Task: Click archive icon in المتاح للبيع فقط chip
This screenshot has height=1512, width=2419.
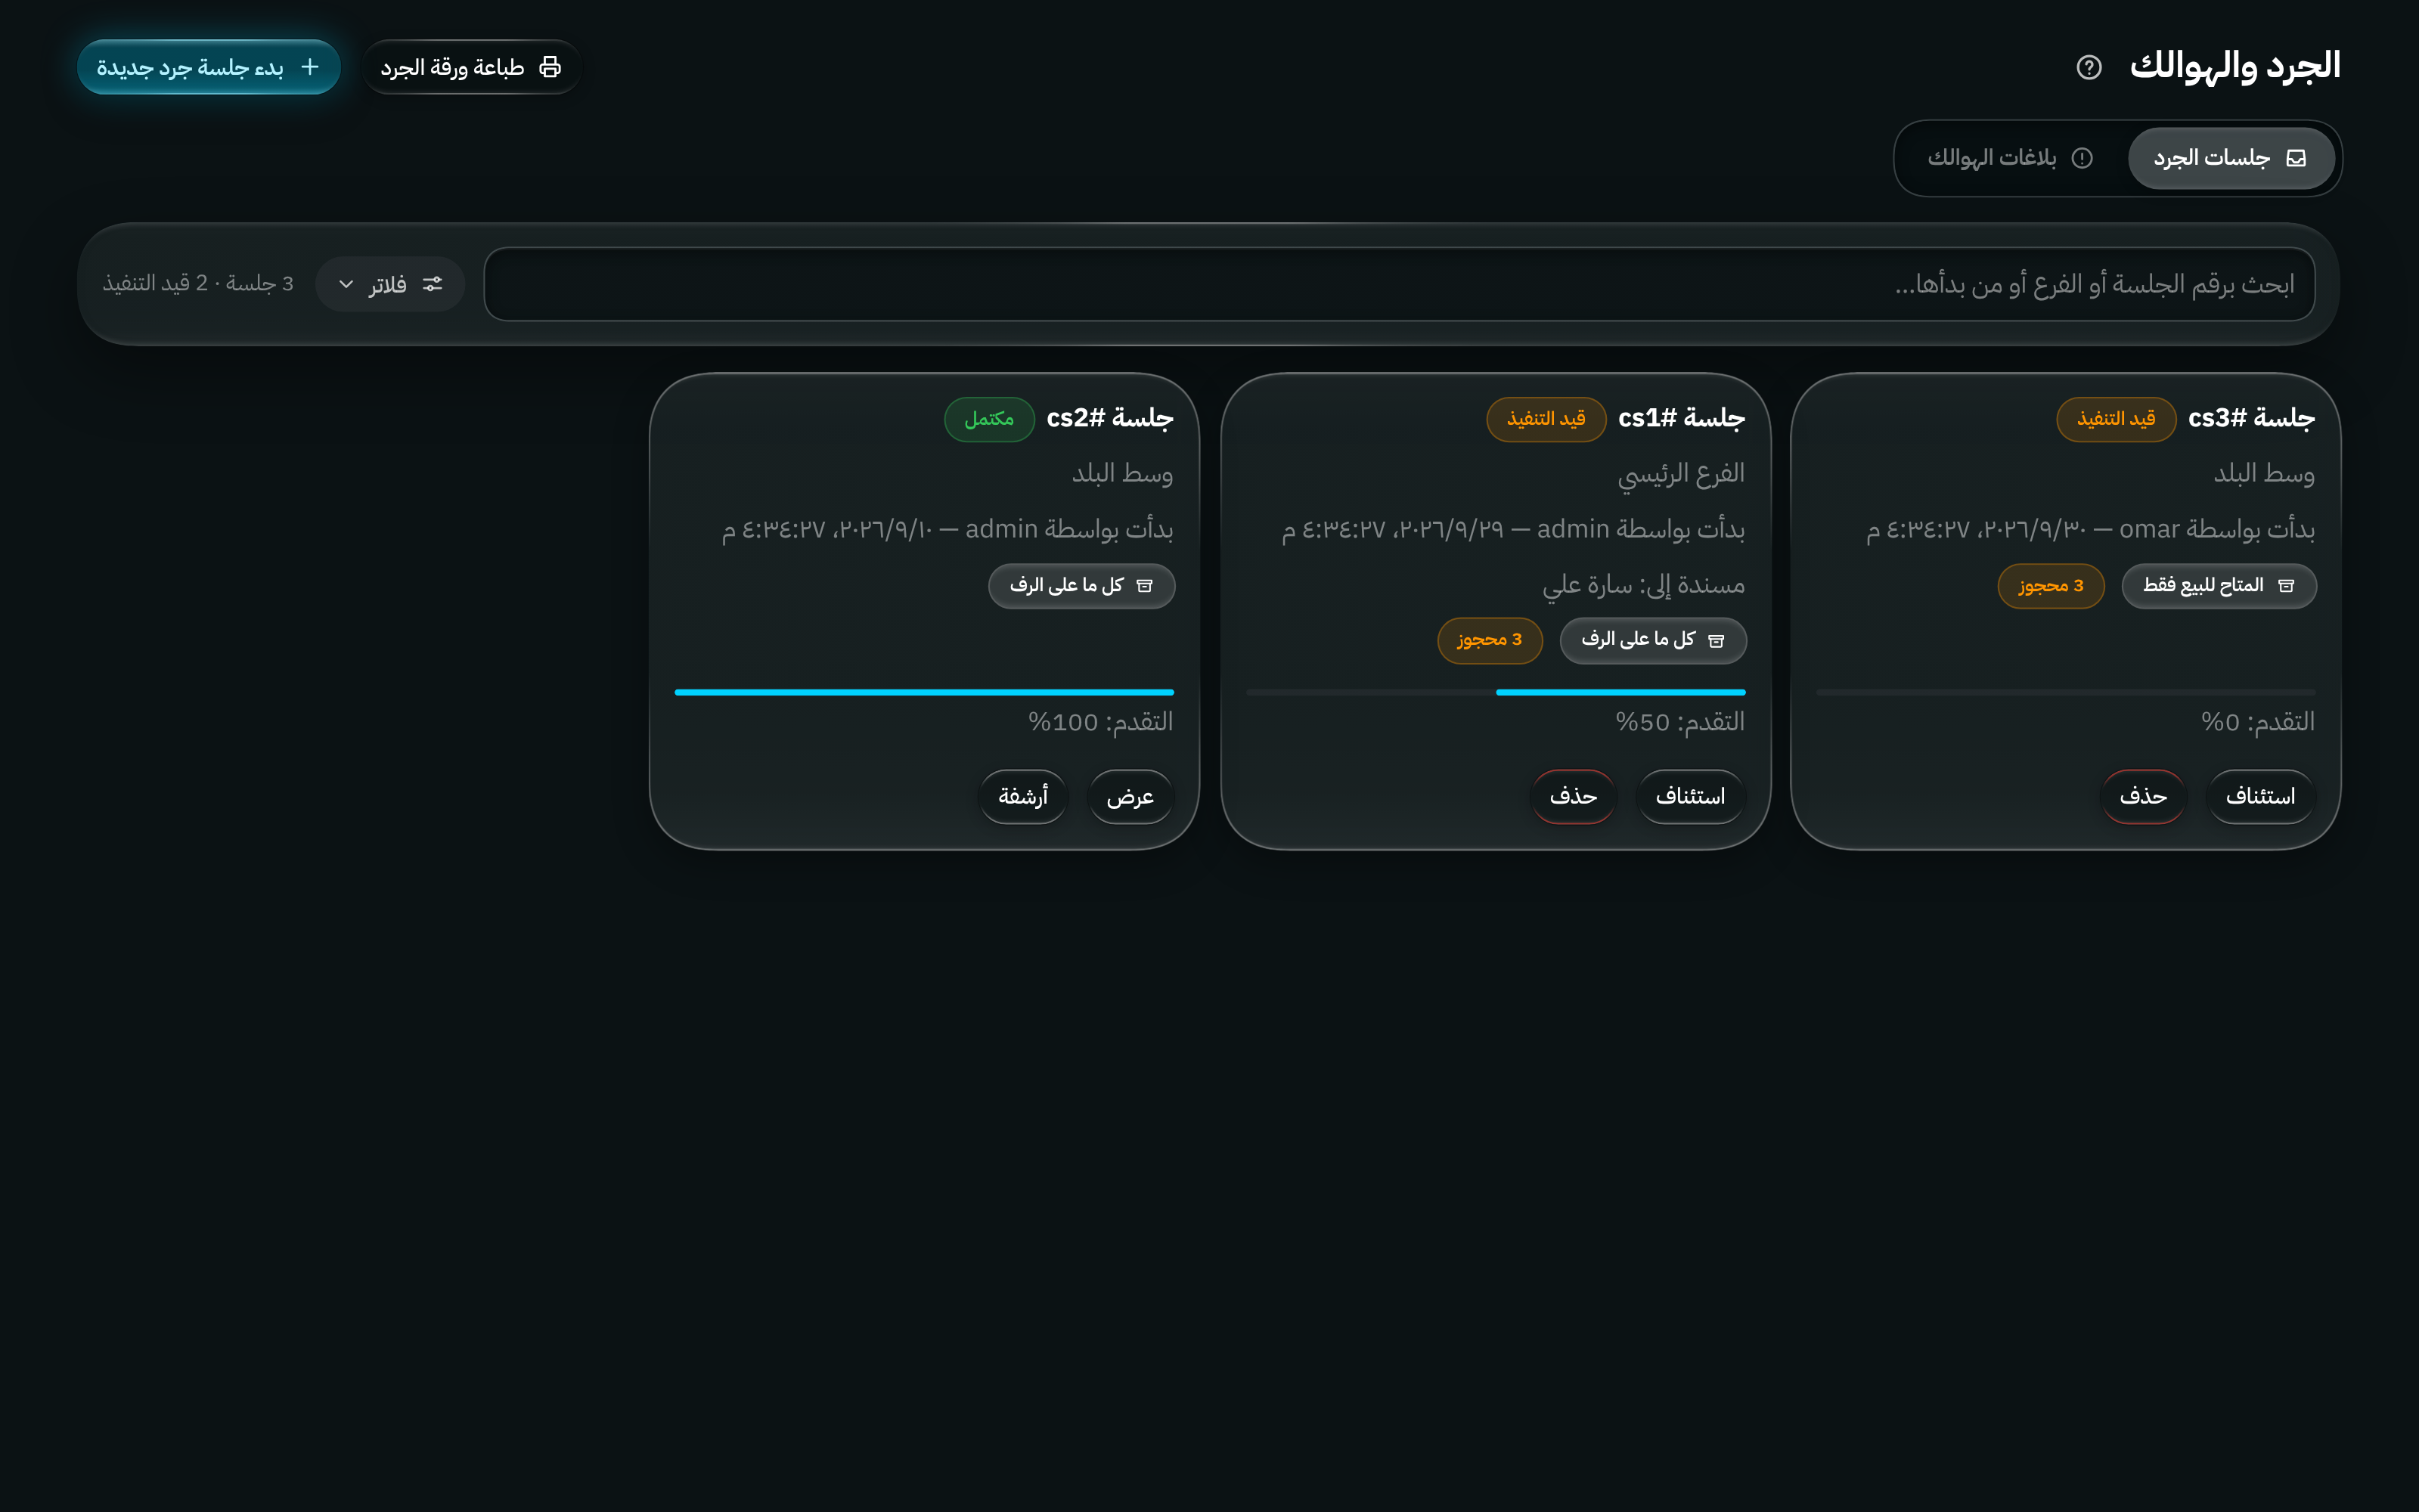Action: [x=2286, y=586]
